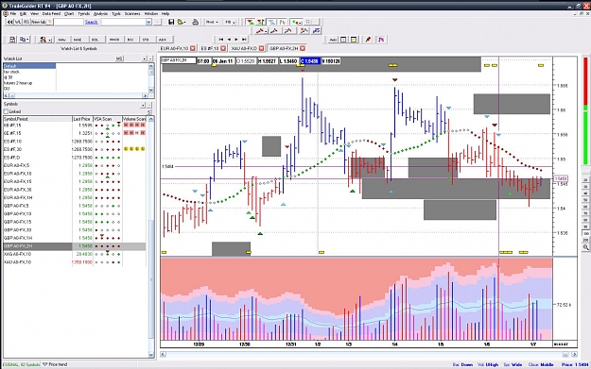Open the Pivot dropdown in the toolbar
Image resolution: width=591 pixels, height=369 pixels.
pos(212,23)
